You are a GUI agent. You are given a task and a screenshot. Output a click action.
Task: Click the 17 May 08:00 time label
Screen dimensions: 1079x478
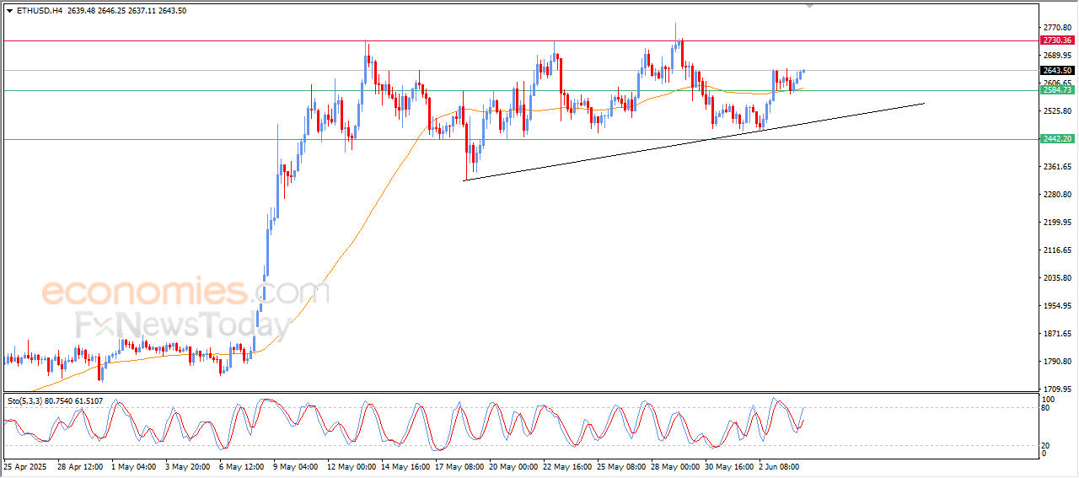tap(459, 465)
